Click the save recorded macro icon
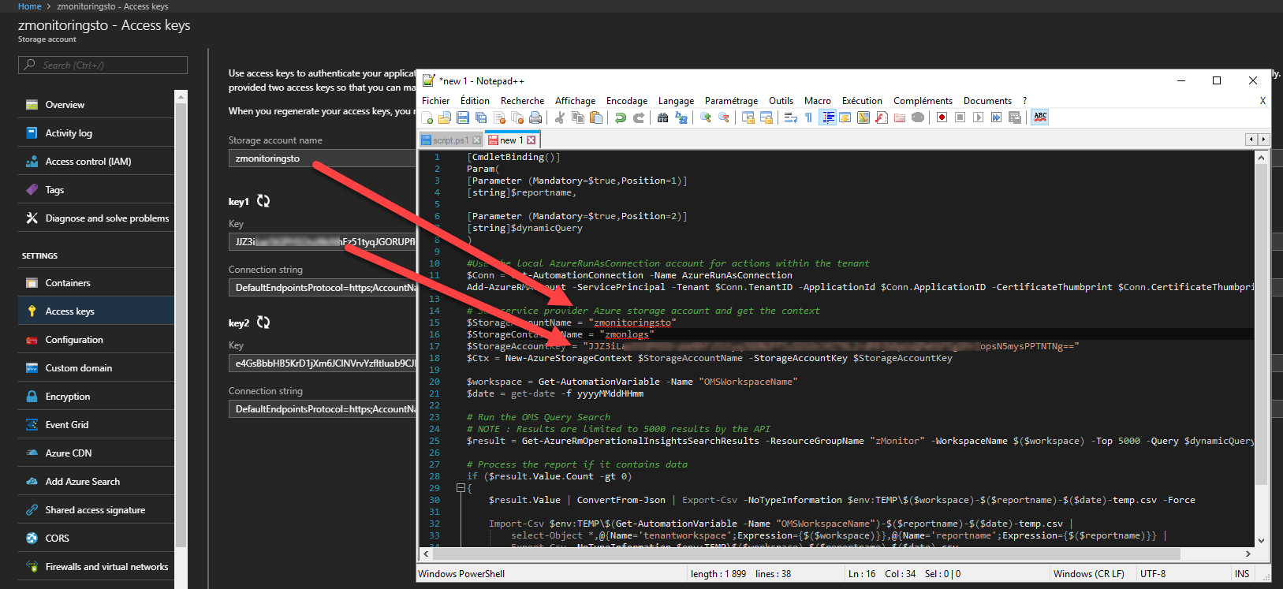Image resolution: width=1283 pixels, height=589 pixels. pyautogui.click(x=1015, y=117)
